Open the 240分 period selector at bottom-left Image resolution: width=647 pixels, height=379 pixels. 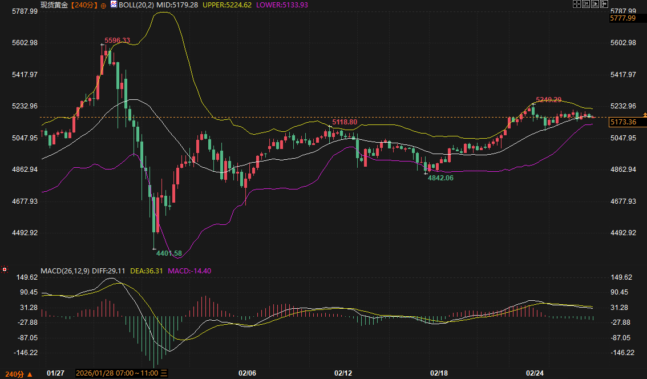16,374
